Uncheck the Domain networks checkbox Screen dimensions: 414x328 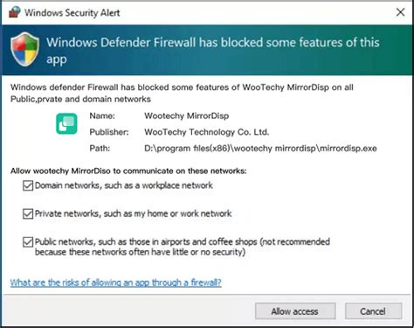click(28, 185)
